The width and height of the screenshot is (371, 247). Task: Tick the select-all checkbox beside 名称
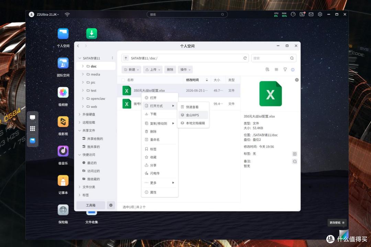(123, 80)
